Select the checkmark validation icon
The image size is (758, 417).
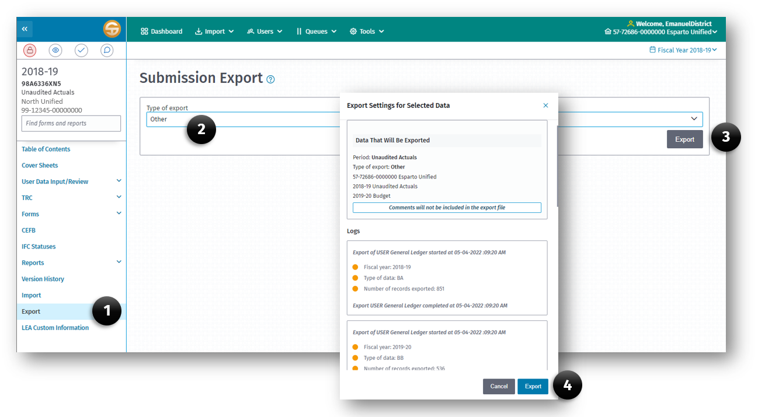[x=81, y=50]
